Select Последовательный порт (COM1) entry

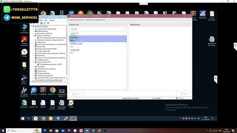[x=50, y=64]
